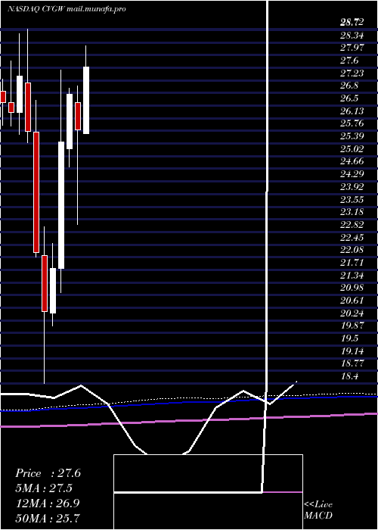Click the NASDAQ CVGW mail.munafa.pro title text
The height and width of the screenshot is (530, 378).
(67, 9)
